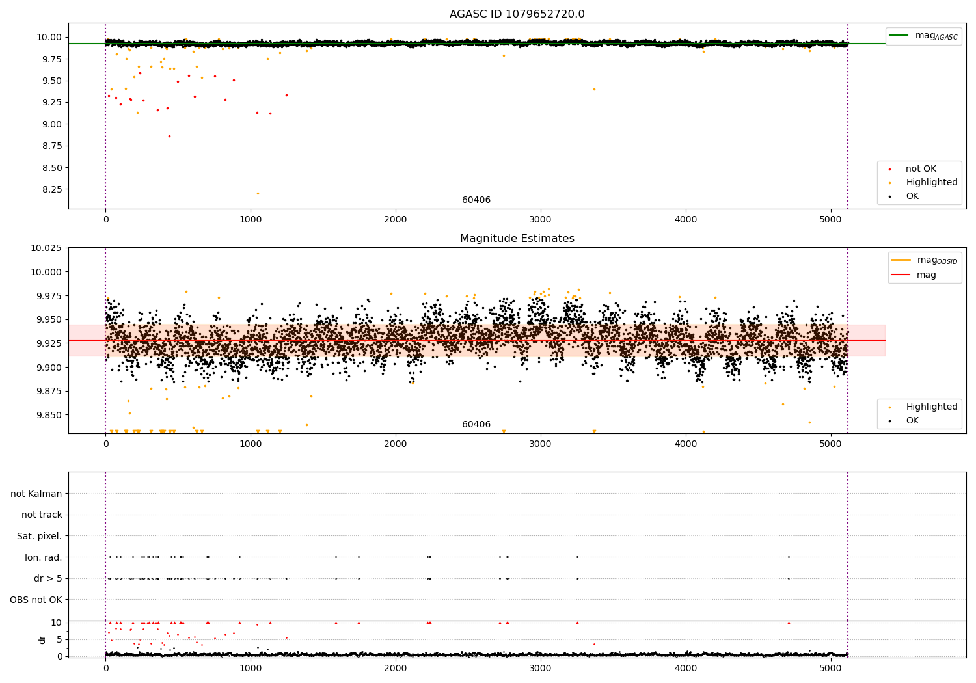Click the lowest orange outlier point near 8.20

(x=258, y=193)
